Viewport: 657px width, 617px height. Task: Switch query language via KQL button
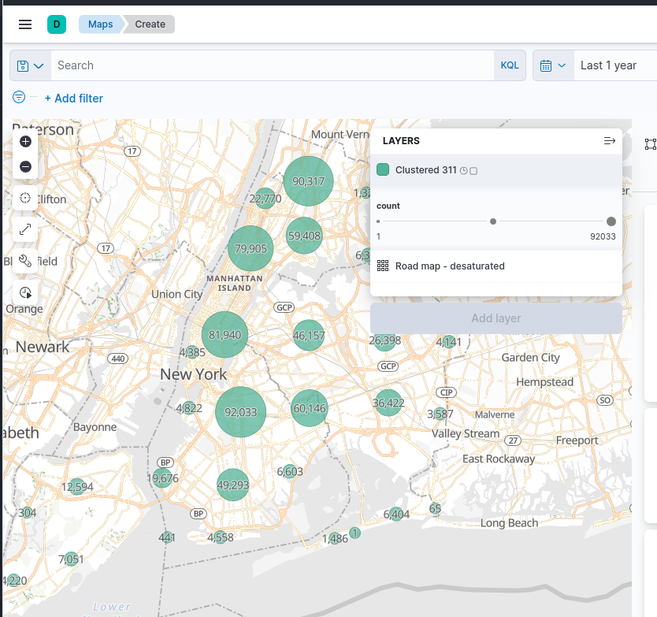pyautogui.click(x=510, y=65)
